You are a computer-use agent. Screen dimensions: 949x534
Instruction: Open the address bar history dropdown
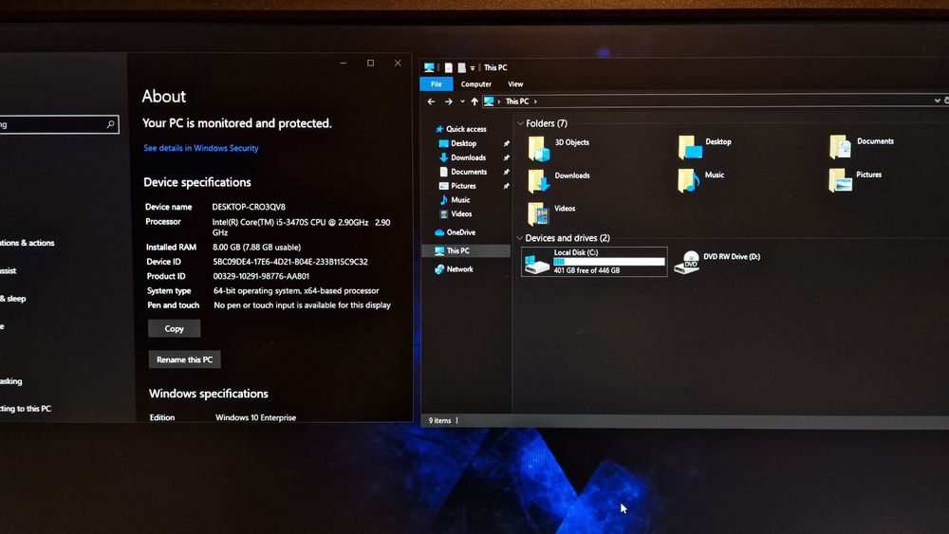937,101
